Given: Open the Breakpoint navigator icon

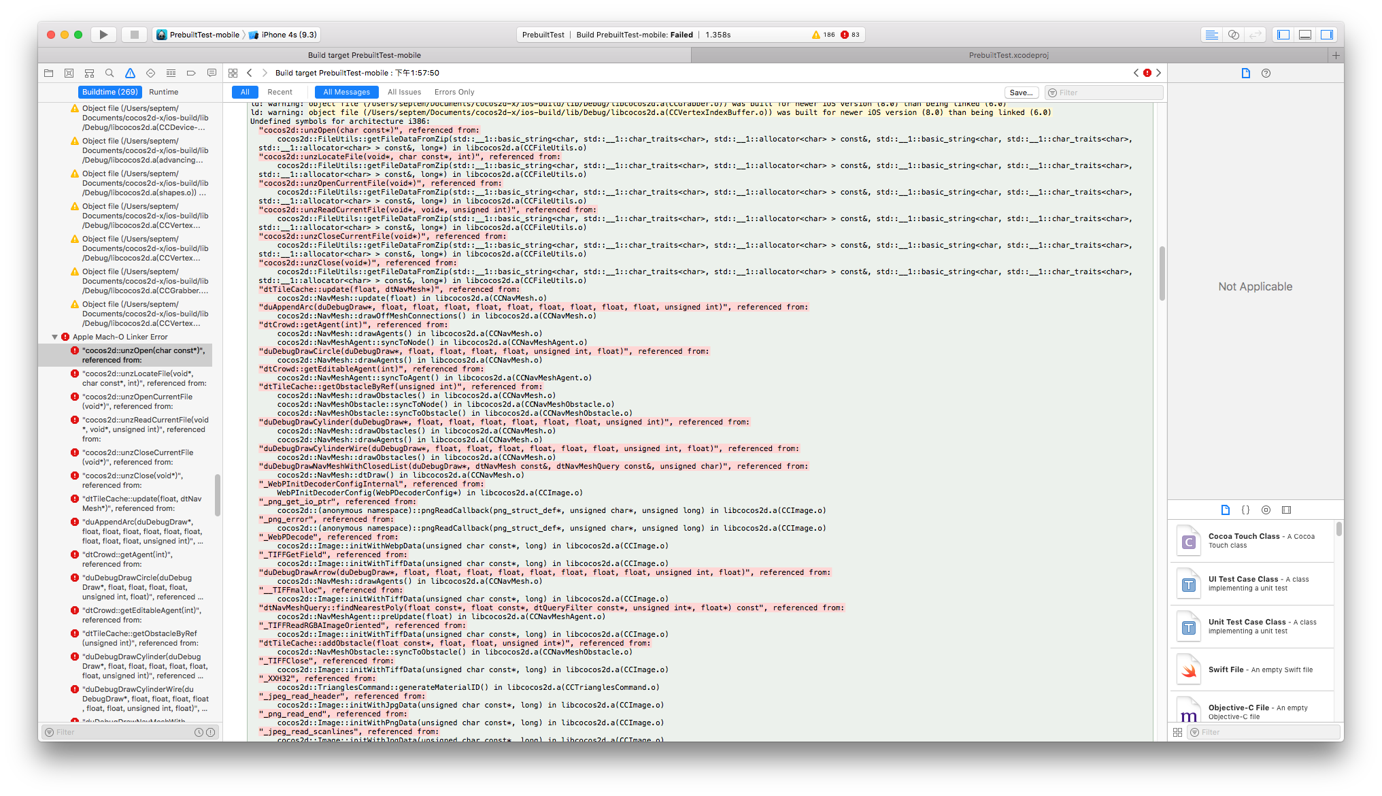Looking at the screenshot, I should (191, 73).
